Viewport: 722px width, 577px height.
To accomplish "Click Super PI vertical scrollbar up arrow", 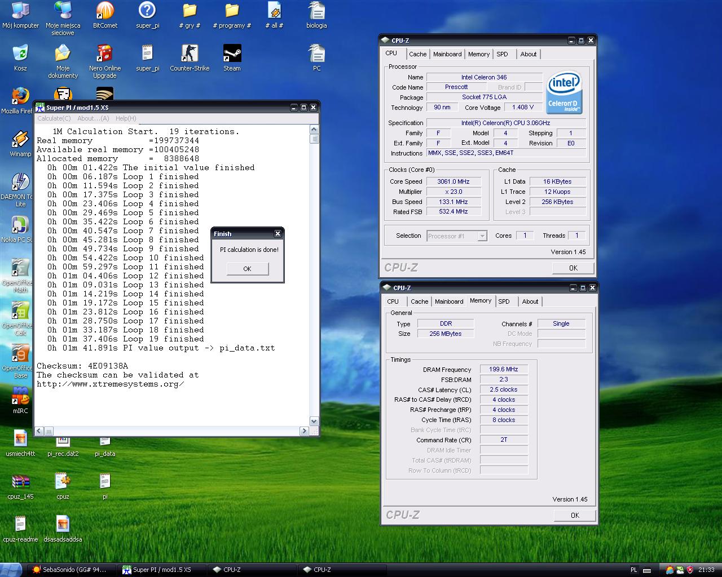I will pyautogui.click(x=314, y=130).
